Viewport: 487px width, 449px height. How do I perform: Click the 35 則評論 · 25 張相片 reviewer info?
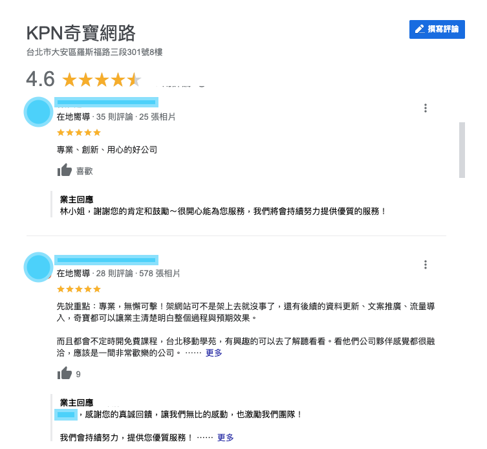pos(136,117)
